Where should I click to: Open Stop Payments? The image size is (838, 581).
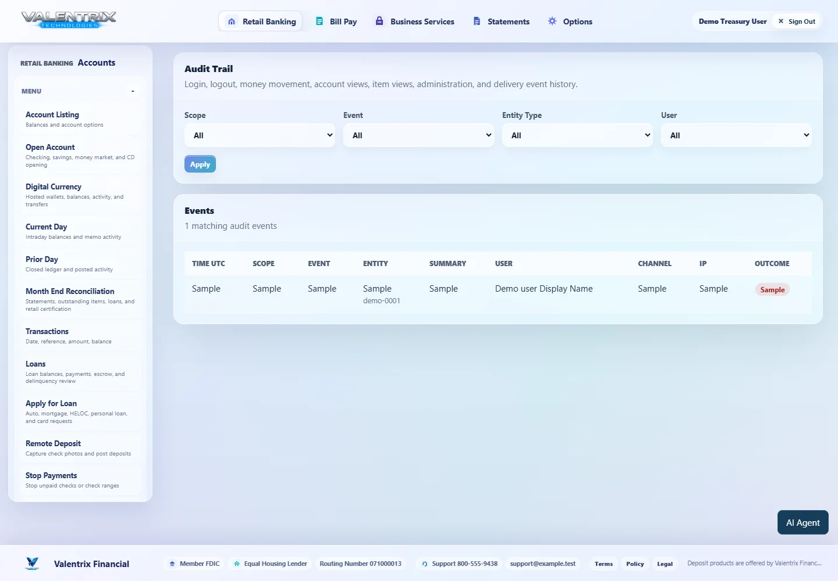[80, 480]
